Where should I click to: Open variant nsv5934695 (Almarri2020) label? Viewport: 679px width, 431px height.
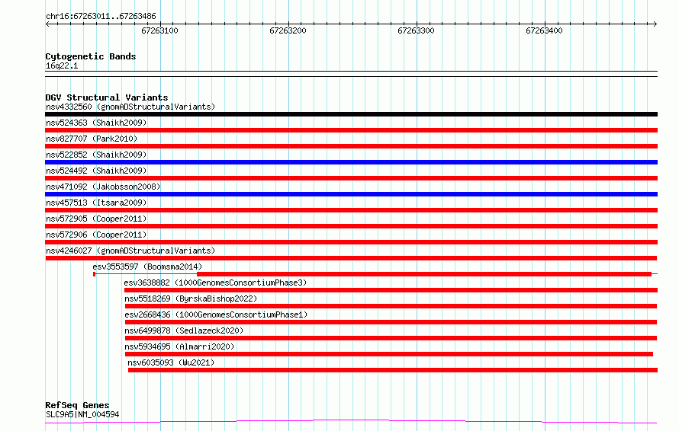pos(179,346)
